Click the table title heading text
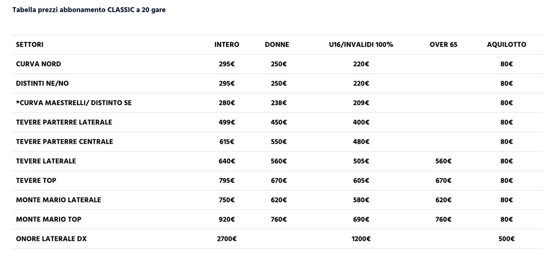551x264 pixels. (x=89, y=10)
